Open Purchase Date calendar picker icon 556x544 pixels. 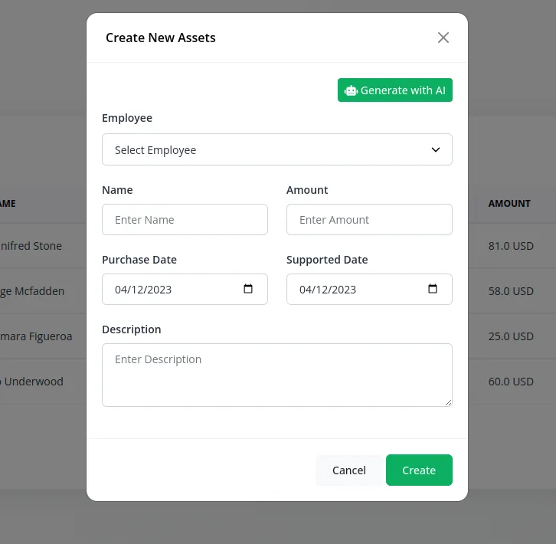click(248, 289)
